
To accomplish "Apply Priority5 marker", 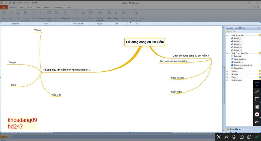I will (236, 50).
